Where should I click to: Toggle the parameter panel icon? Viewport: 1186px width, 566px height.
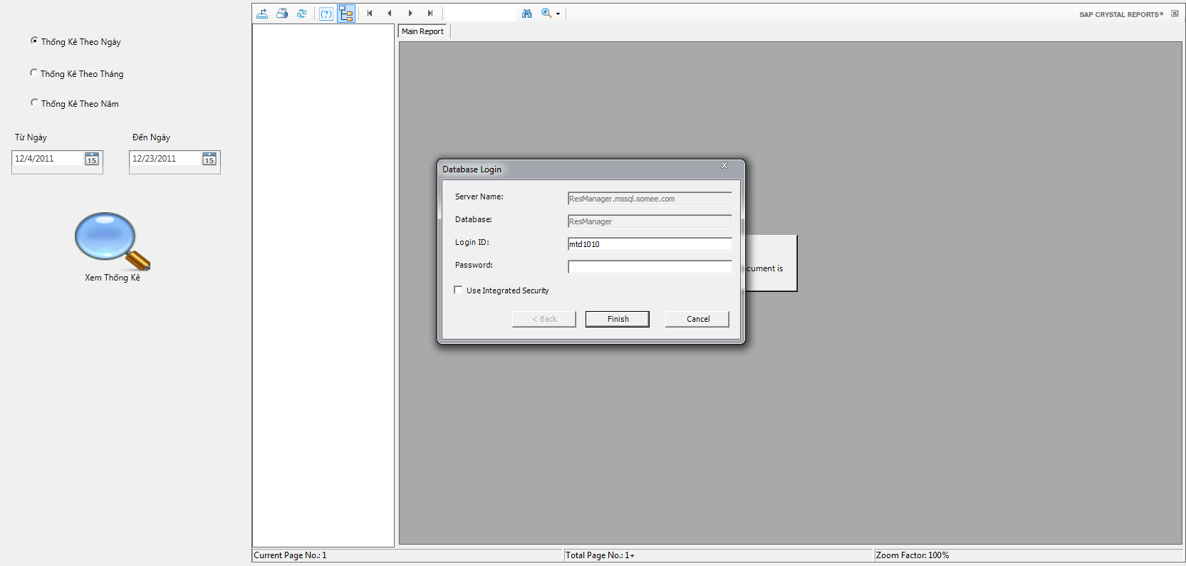(326, 14)
